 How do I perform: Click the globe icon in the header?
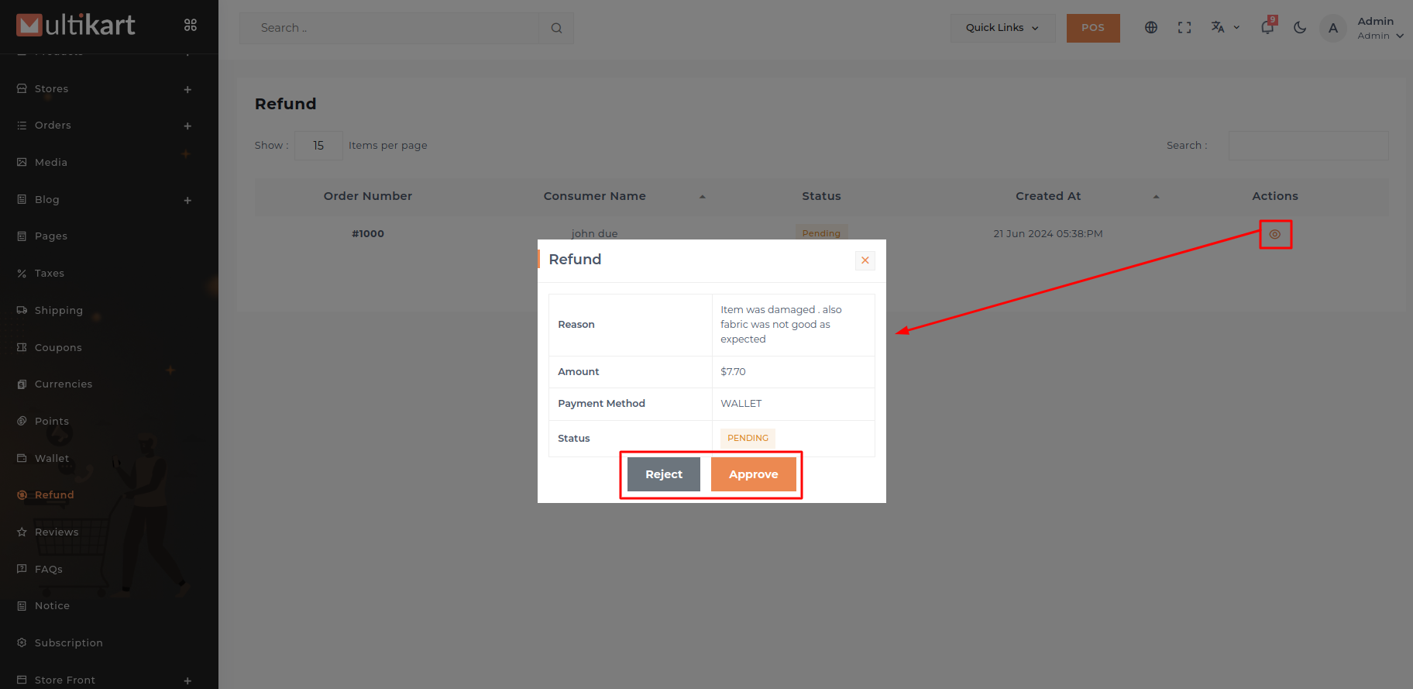click(x=1151, y=28)
